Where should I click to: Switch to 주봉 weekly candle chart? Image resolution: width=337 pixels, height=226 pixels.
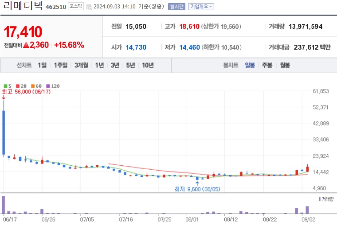[267, 65]
